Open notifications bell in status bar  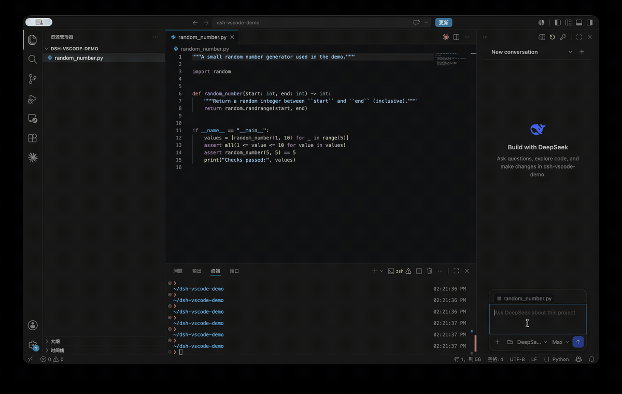[591, 359]
